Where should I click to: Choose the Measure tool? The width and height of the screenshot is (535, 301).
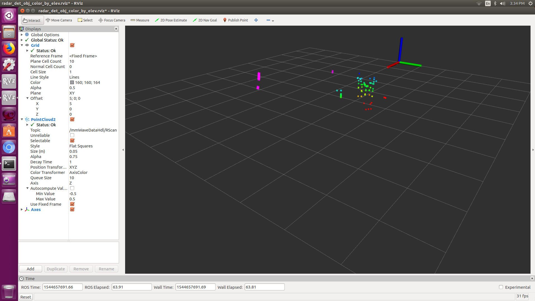[x=140, y=20]
